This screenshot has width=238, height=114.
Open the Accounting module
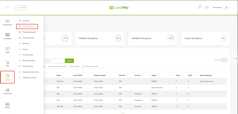tap(8, 91)
